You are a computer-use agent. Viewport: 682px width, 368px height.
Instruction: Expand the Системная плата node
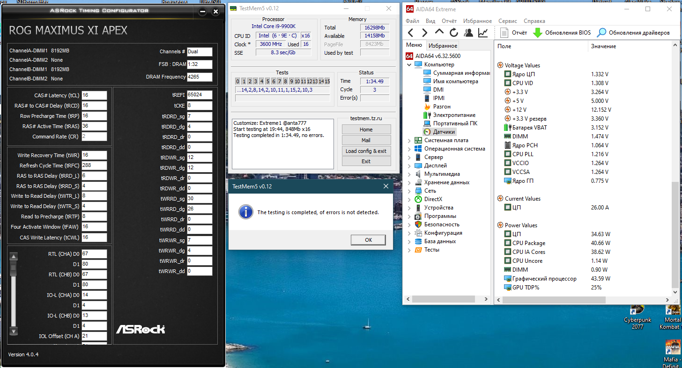[409, 140]
